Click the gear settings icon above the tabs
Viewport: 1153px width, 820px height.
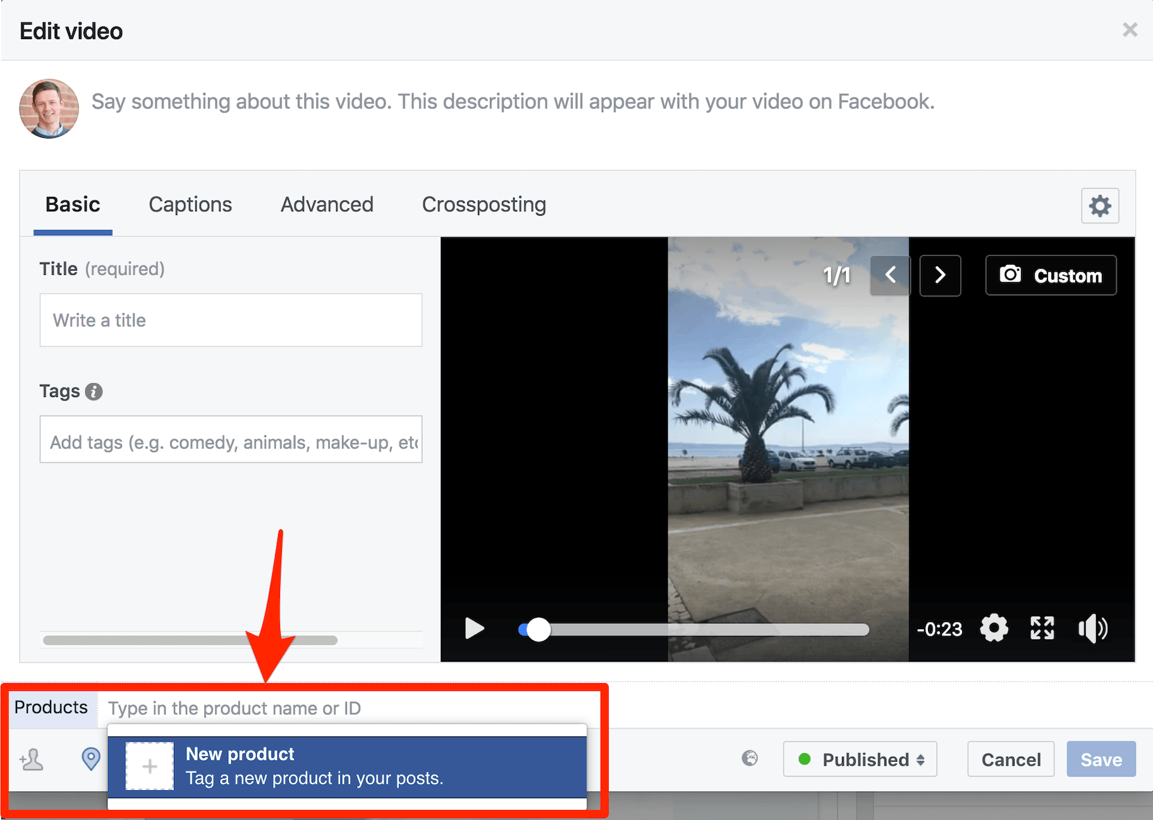coord(1100,205)
